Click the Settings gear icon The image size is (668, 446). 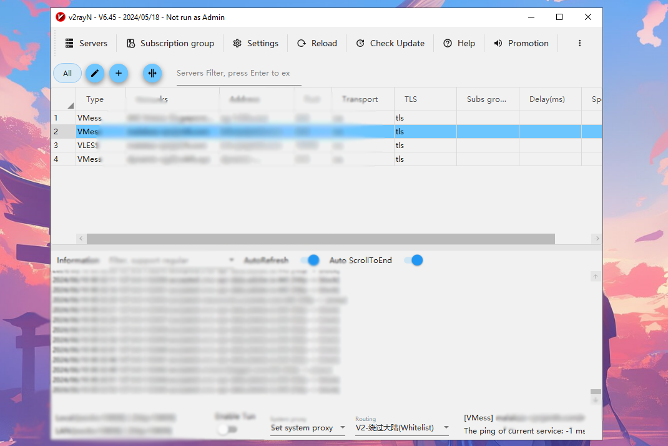(237, 44)
